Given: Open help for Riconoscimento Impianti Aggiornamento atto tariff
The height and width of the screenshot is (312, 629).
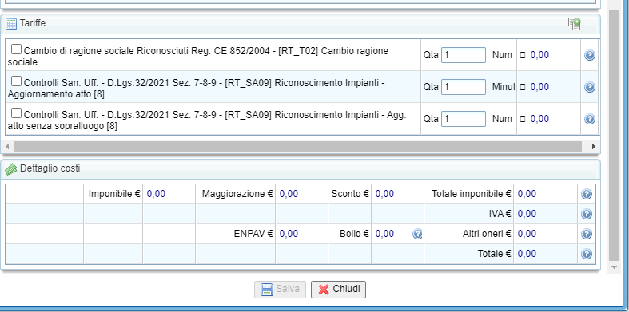Looking at the screenshot, I should (x=589, y=87).
